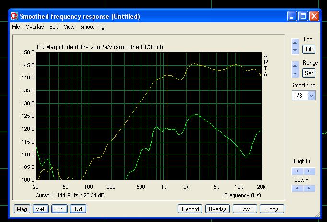
Task: Open the Smoothing menu
Action: click(x=92, y=27)
